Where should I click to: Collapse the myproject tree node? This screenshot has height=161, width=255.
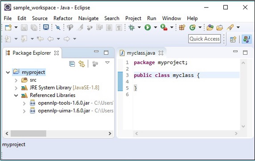tap(8, 72)
